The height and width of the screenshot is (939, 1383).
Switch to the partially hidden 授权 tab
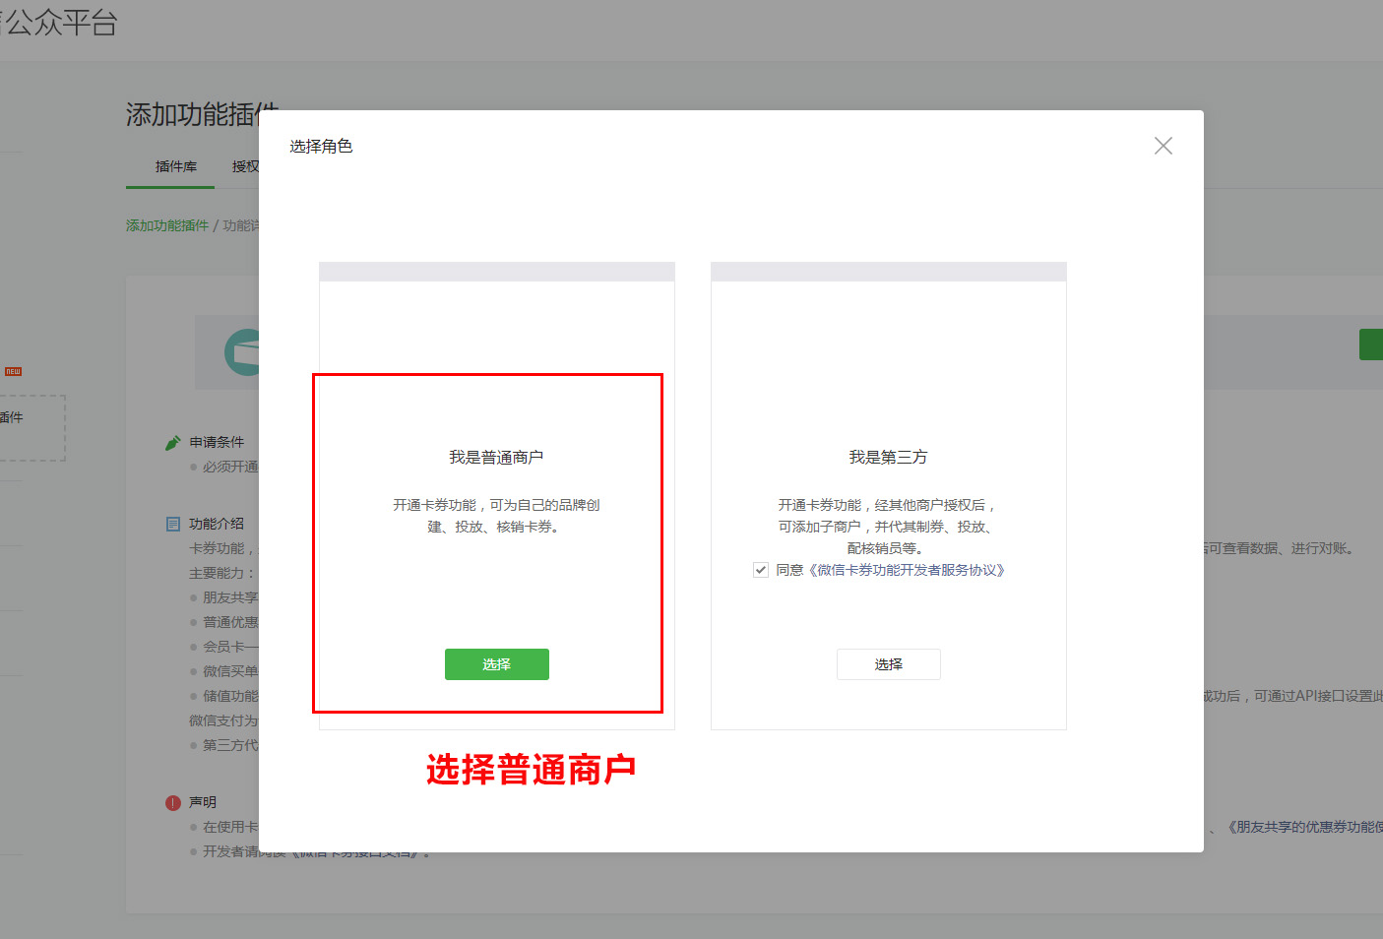pos(244,166)
